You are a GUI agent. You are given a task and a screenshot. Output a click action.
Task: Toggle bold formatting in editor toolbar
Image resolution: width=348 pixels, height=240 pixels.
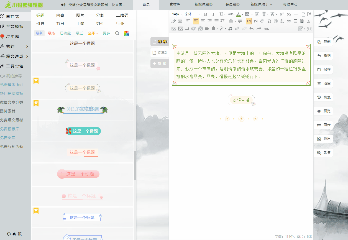coord(206,14)
